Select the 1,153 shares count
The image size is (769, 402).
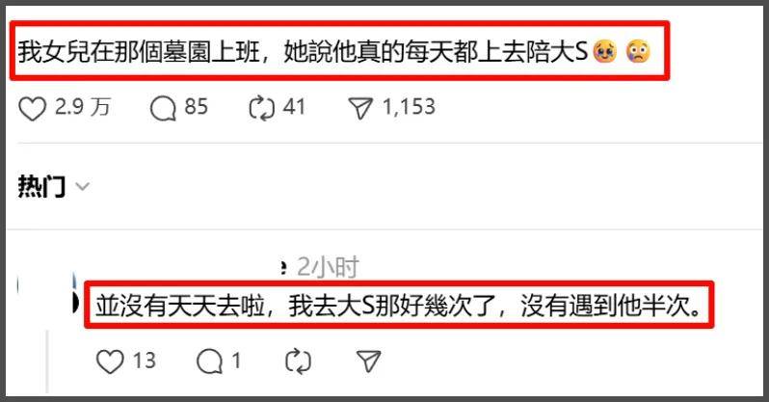coord(409,107)
